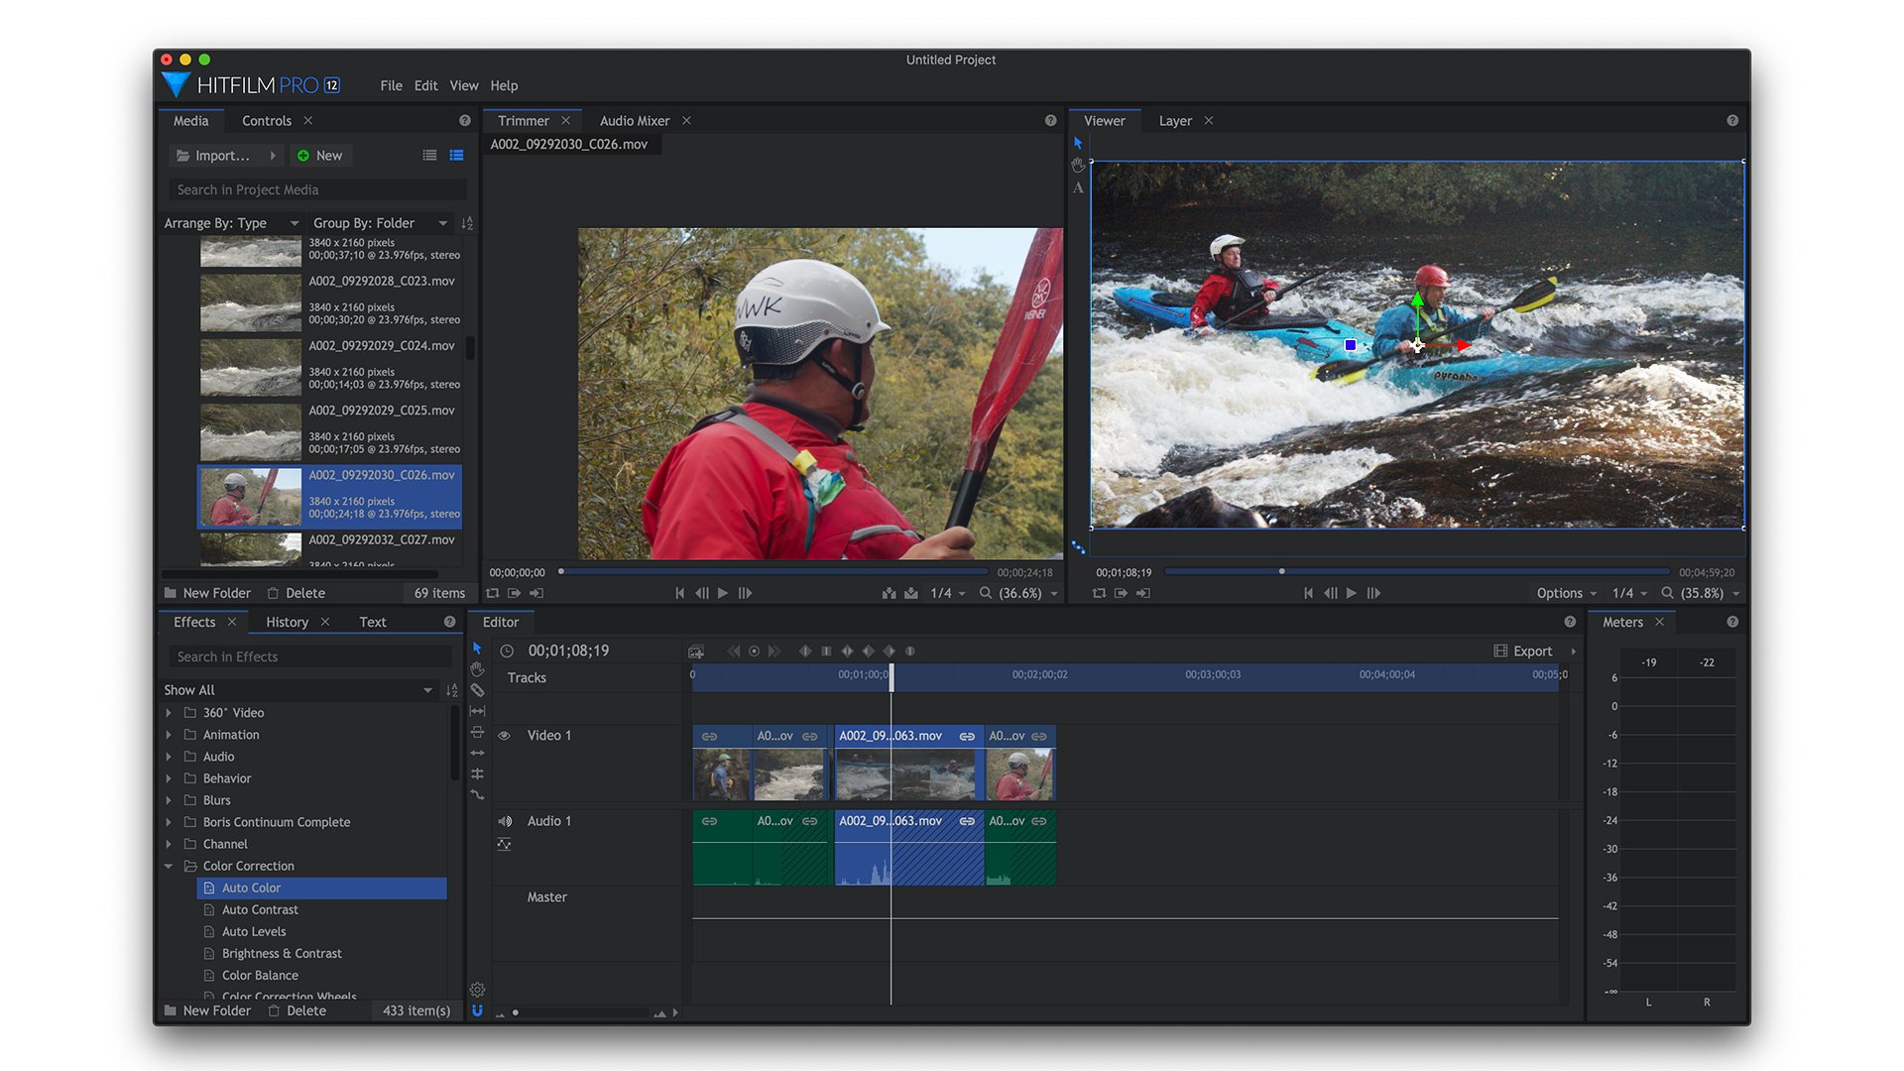Click Delete in the Effects panel
Image resolution: width=1904 pixels, height=1071 pixels.
tap(297, 1011)
